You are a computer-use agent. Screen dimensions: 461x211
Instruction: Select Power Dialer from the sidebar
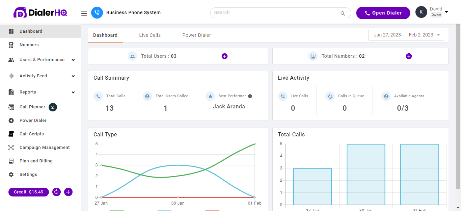[x=33, y=120]
